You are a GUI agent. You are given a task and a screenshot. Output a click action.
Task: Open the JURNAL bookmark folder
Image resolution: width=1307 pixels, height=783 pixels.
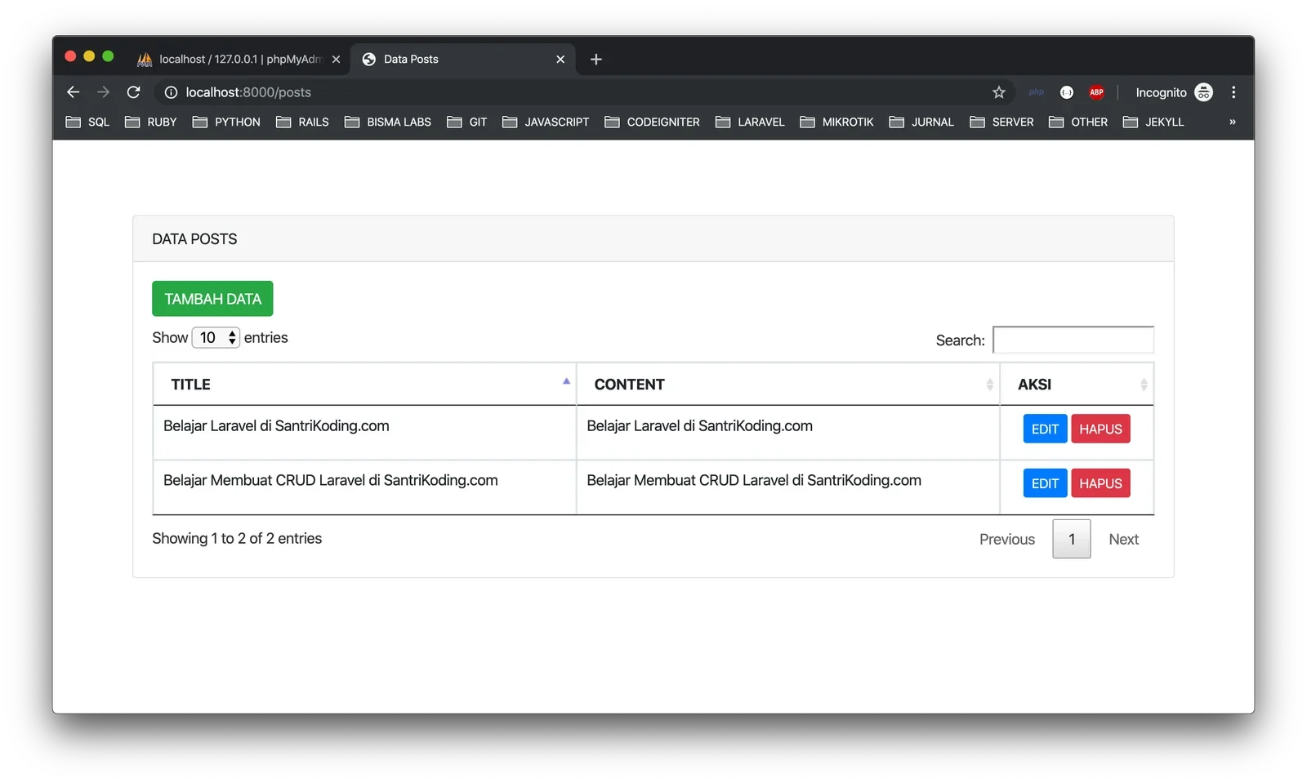[x=921, y=122]
